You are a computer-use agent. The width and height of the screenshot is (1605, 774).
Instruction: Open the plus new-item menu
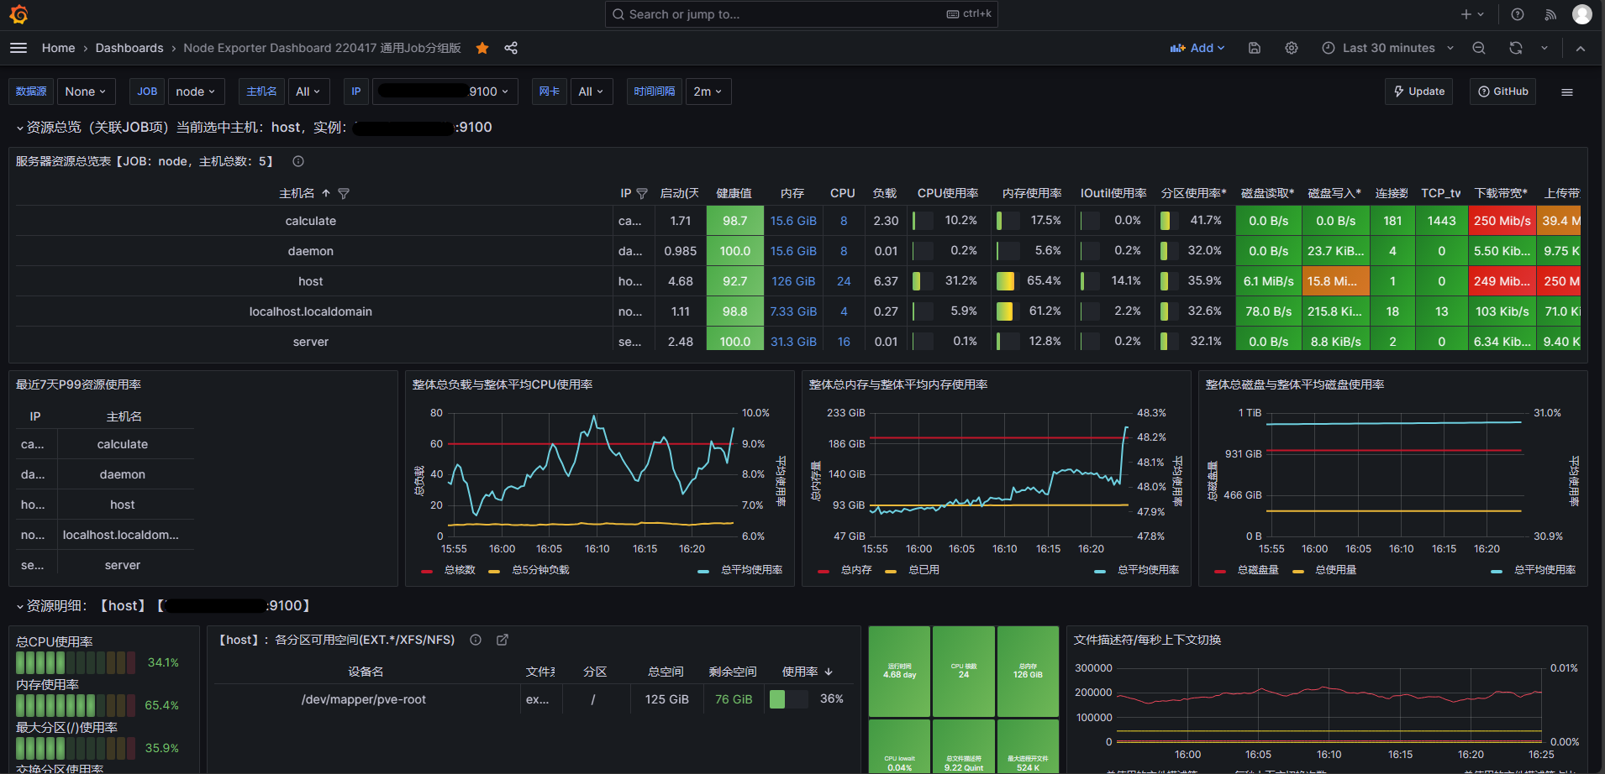point(1471,14)
